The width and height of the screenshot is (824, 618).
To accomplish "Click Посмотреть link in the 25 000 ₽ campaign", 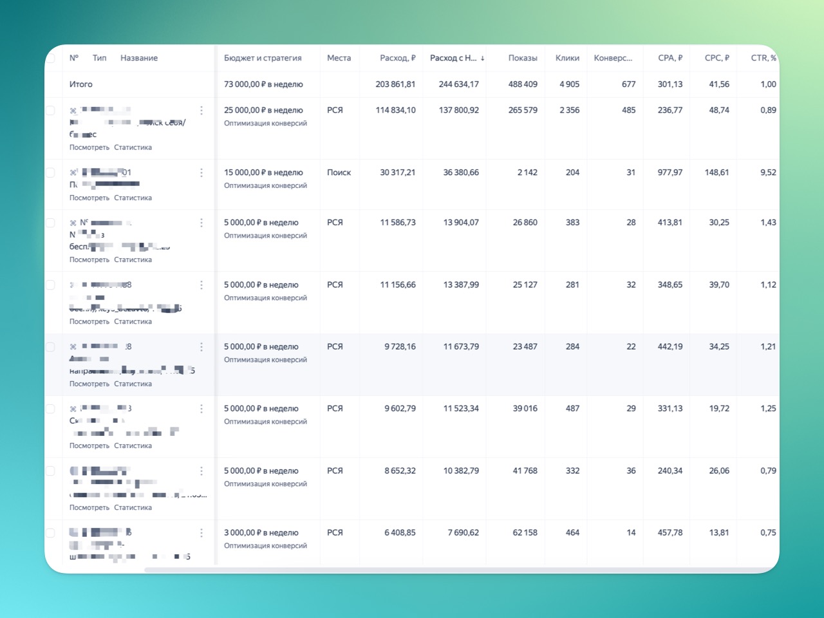I will point(89,147).
